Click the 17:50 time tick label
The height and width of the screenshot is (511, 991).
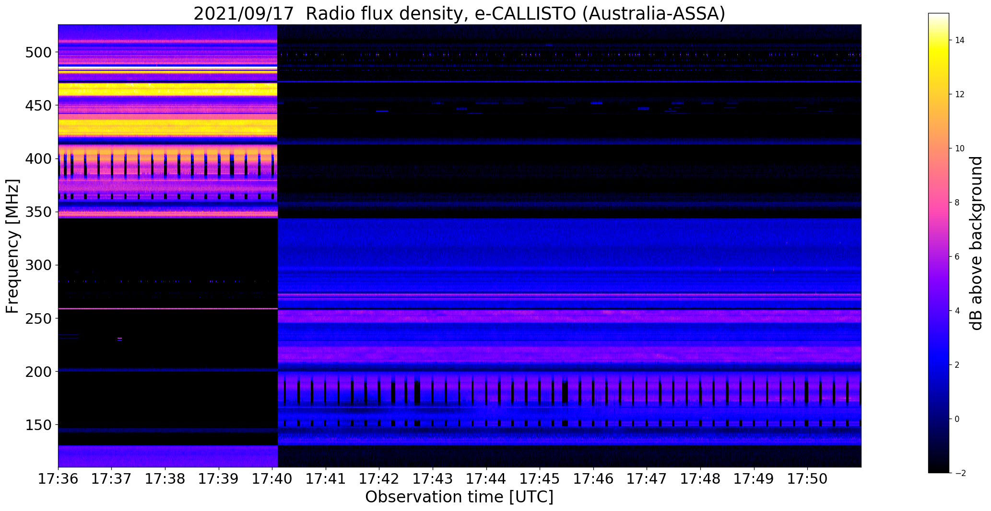coord(808,479)
